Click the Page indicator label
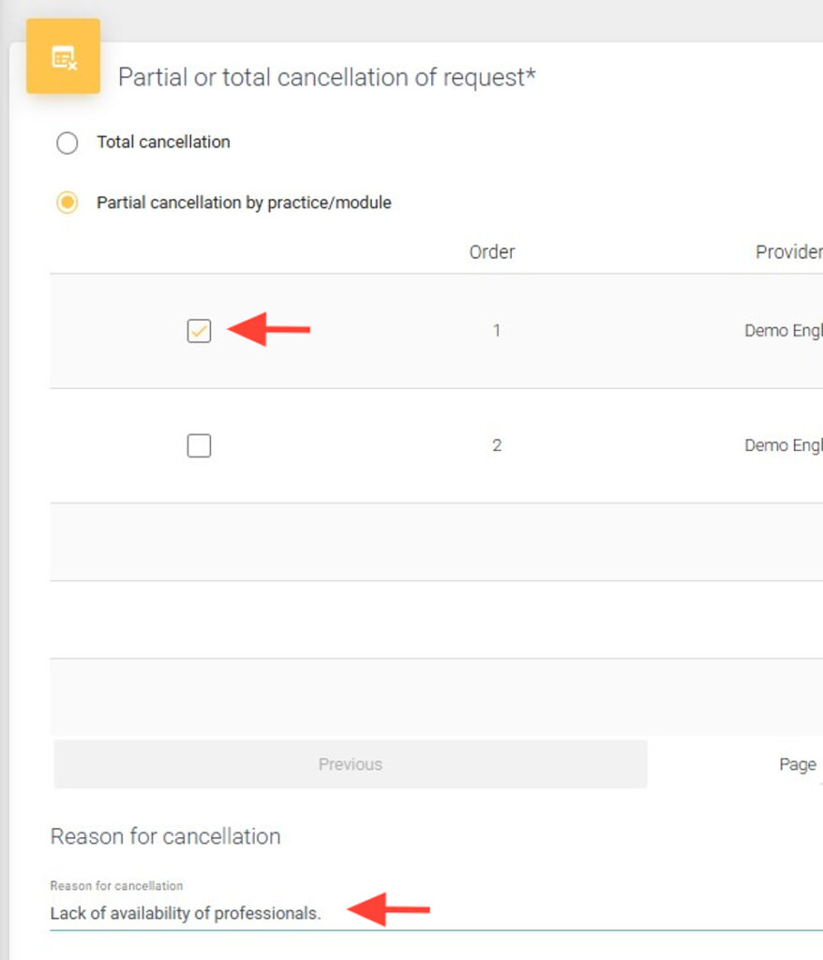The width and height of the screenshot is (823, 960). [x=797, y=764]
